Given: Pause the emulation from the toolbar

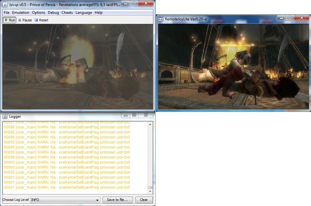Looking at the screenshot, I should click(25, 20).
